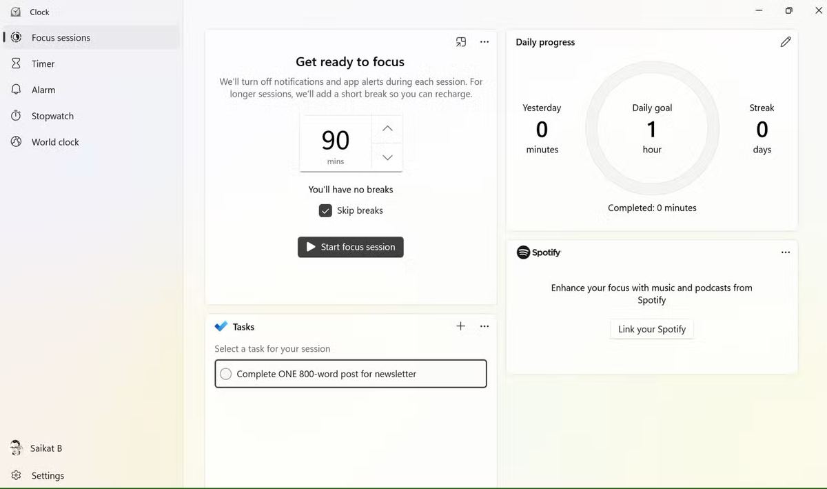This screenshot has width=827, height=489.
Task: Open the focus session options menu
Action: (484, 41)
